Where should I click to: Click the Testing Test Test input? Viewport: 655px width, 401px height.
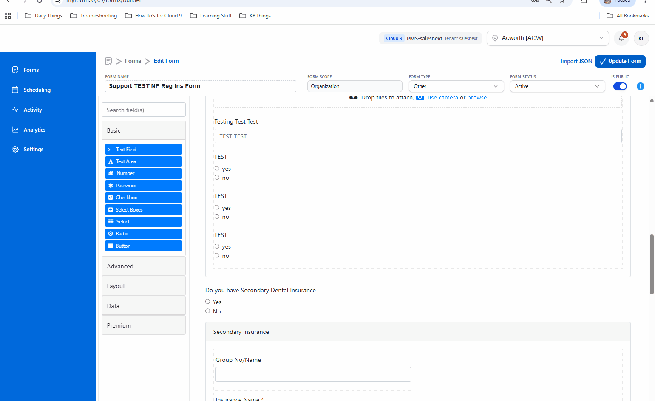[418, 136]
